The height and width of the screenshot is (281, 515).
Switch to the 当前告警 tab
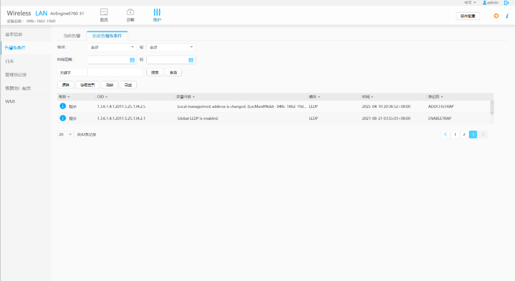click(x=72, y=36)
